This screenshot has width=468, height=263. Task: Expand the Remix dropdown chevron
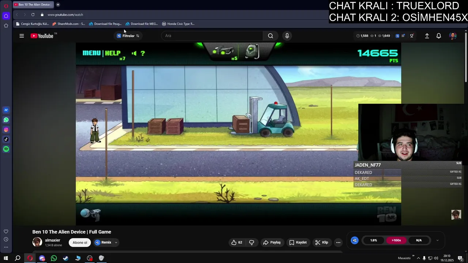pos(116,243)
